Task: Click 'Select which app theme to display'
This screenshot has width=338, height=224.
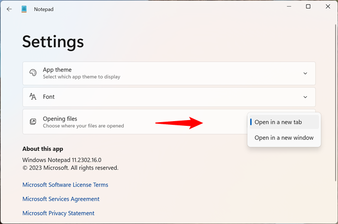Action: pos(81,77)
